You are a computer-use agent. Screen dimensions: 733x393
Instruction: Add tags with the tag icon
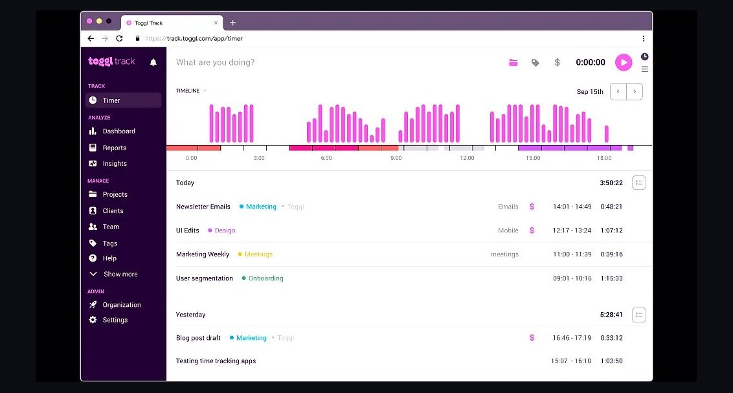coord(536,62)
